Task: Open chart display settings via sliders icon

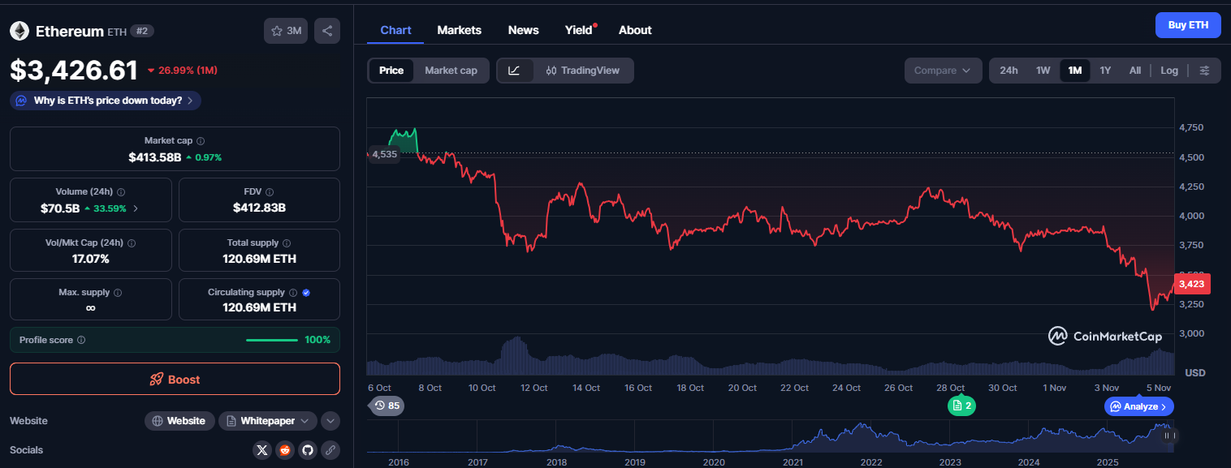Action: pyautogui.click(x=1207, y=71)
